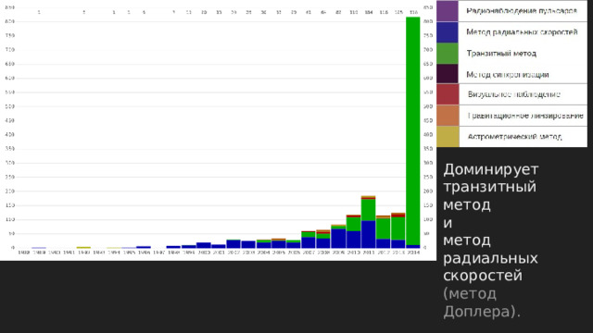Image resolution: width=593 pixels, height=333 pixels.
Task: Click the legend label 'Гравитационное линзирование'
Action: [525, 116]
